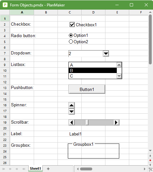153x172 pixels.
Task: Select row 26 header
Action: [5, 163]
